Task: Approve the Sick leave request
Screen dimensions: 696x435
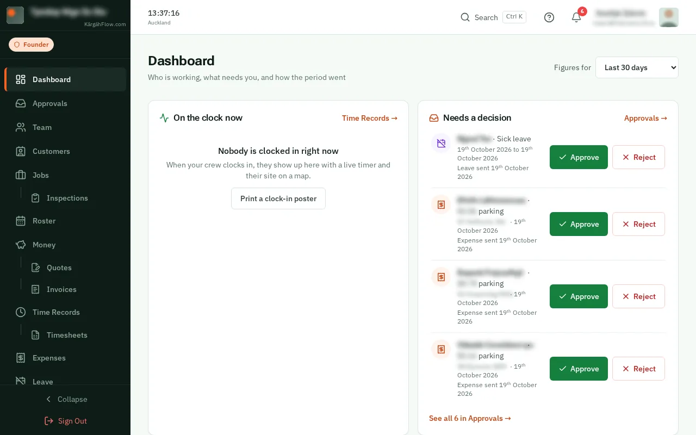Action: click(x=579, y=157)
